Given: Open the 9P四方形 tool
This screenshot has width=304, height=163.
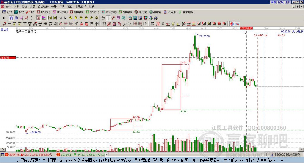Looking at the screenshot, I should pyautogui.click(x=60, y=12).
